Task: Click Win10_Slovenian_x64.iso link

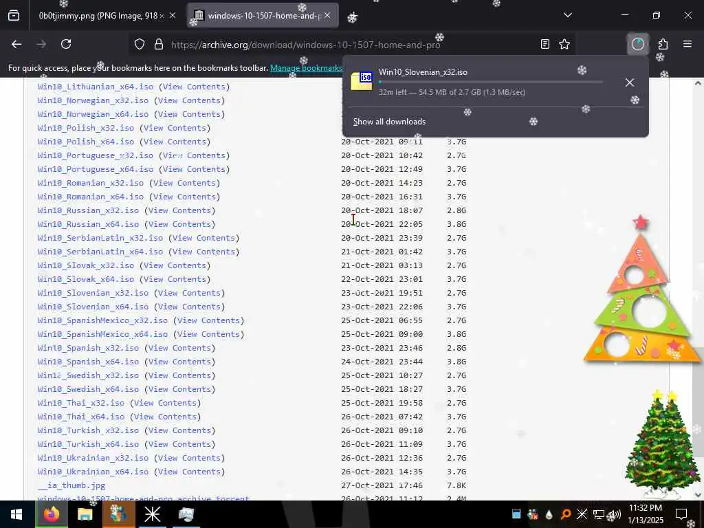Action: tap(93, 307)
